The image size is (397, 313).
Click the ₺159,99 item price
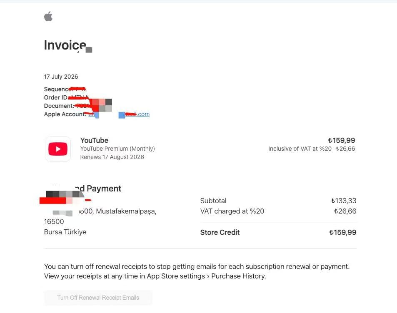342,140
